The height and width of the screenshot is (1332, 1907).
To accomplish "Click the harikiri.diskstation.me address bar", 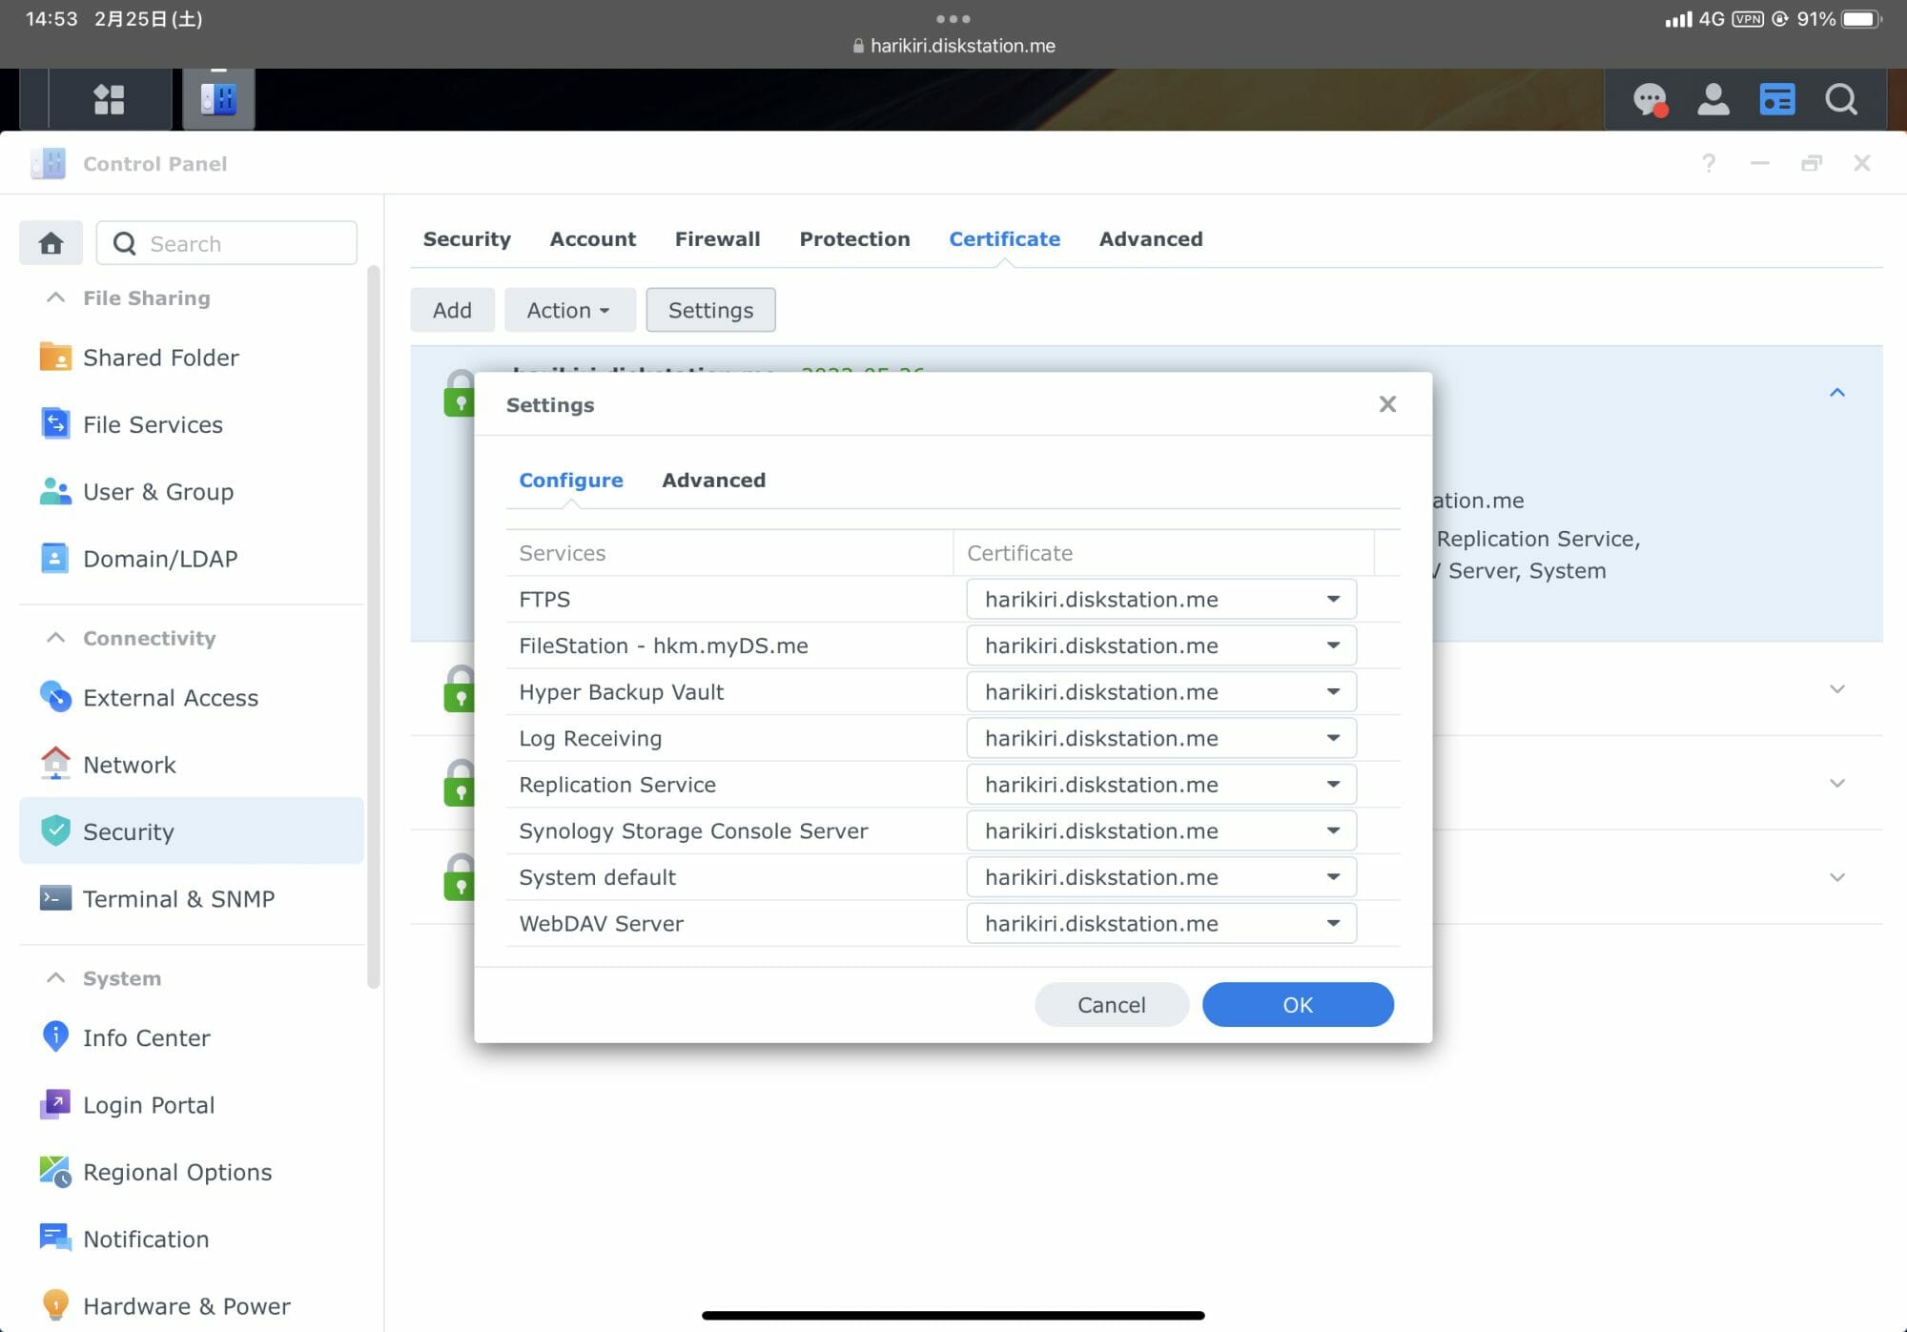I will [x=953, y=46].
